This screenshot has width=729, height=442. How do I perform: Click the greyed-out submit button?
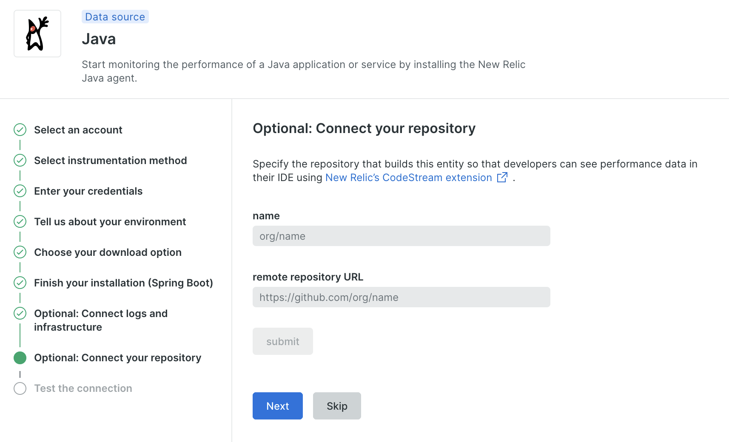click(283, 341)
